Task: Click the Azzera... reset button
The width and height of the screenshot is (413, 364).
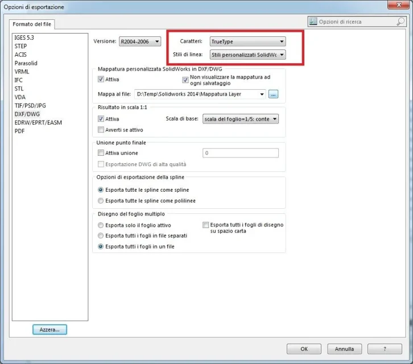Action: click(49, 329)
